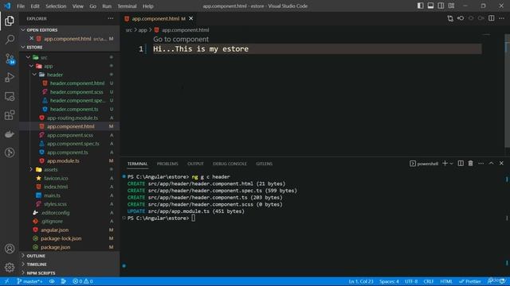Screen dimensions: 510x286
Task: Expand the assets folder
Action: coord(31,169)
